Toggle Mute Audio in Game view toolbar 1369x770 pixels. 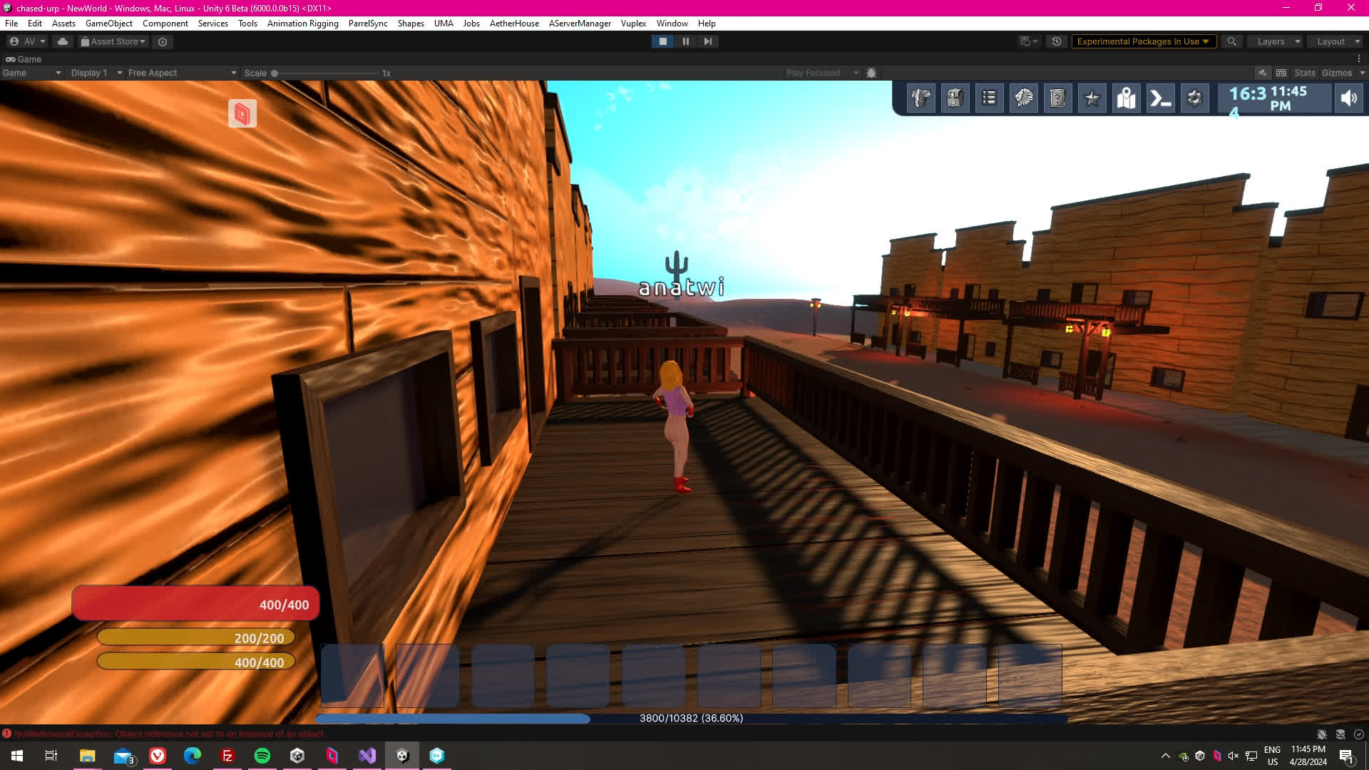[x=1262, y=73]
